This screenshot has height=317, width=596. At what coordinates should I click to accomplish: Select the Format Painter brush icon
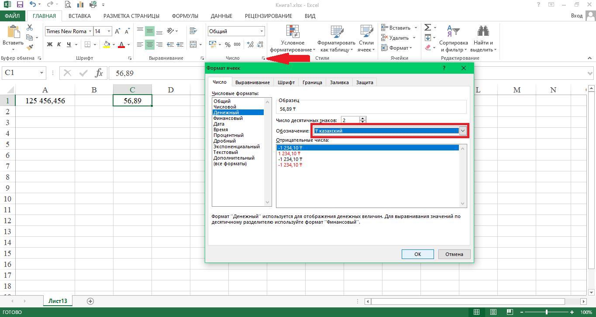(30, 48)
